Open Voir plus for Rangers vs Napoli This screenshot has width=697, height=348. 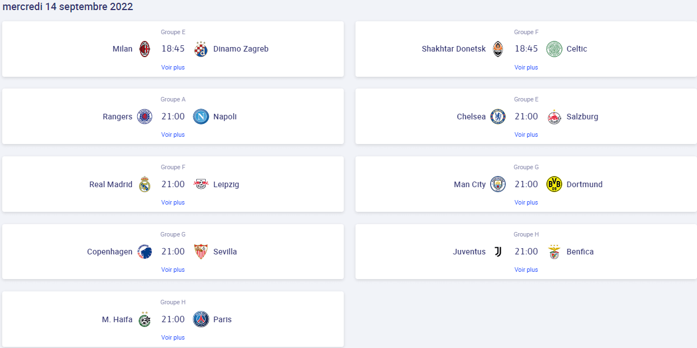[173, 134]
